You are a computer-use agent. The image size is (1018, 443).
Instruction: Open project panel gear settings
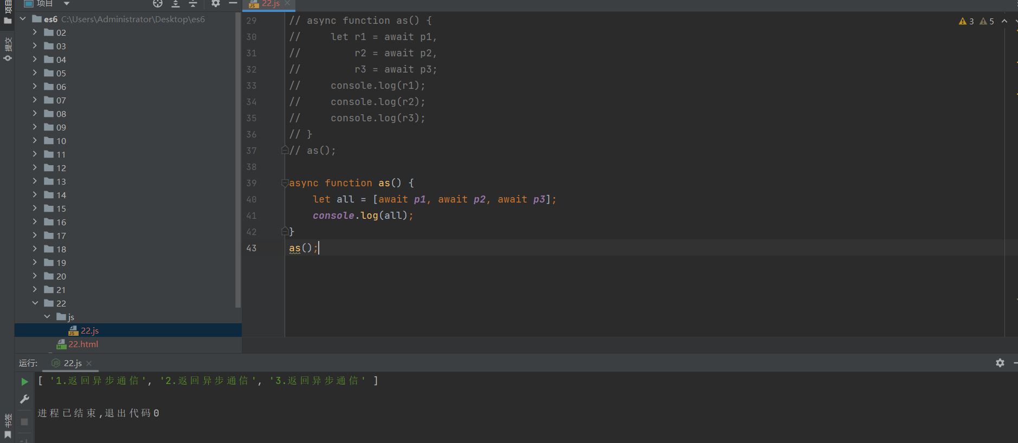[x=216, y=3]
